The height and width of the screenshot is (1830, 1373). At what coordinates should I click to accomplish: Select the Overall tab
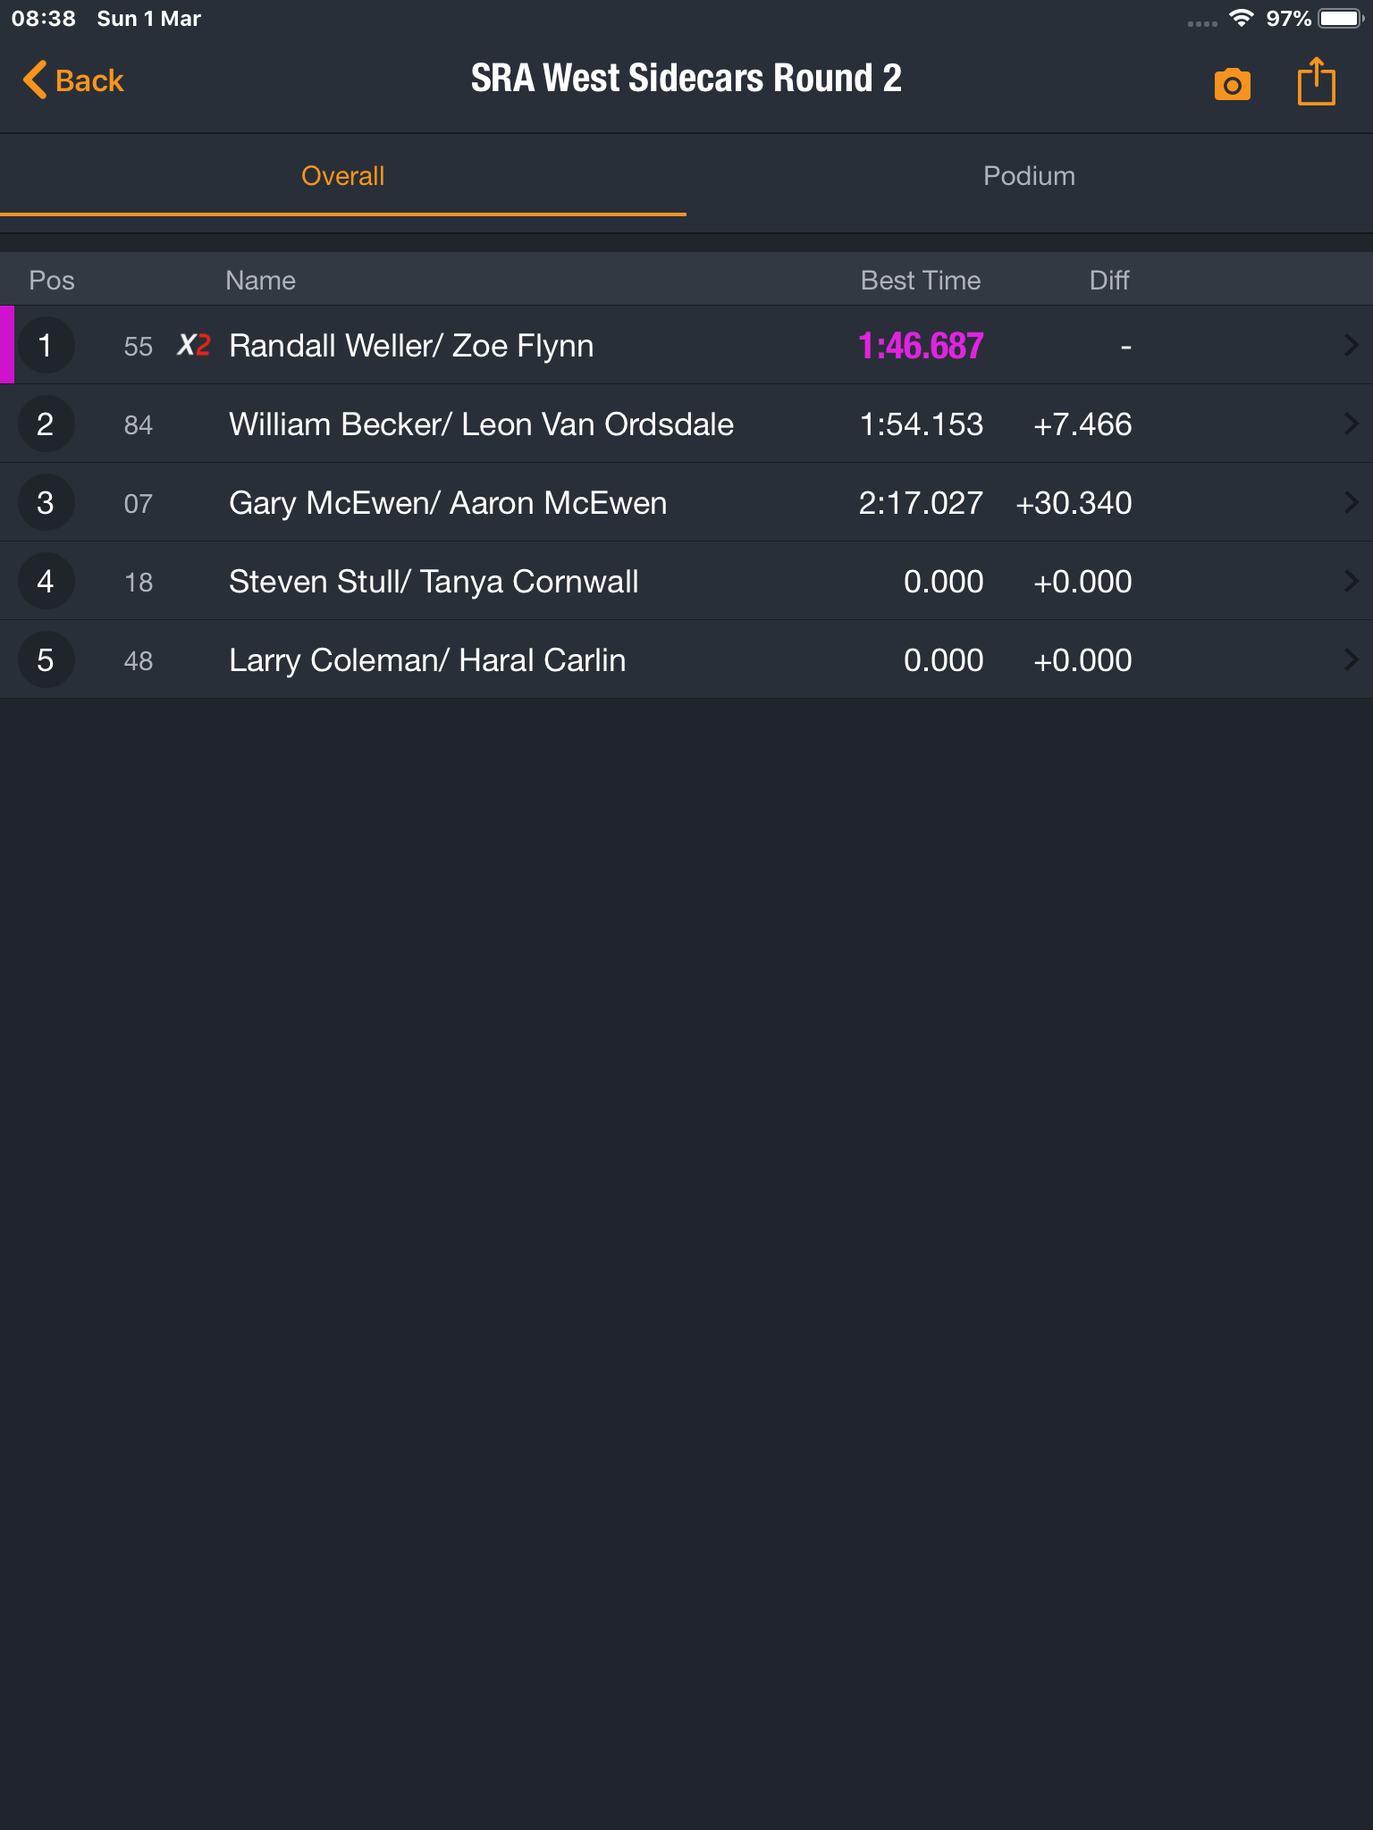[343, 176]
